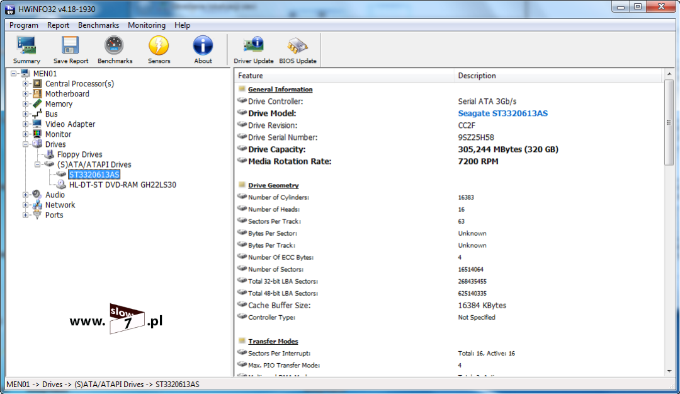Collapse the Drives tree node

(26, 144)
